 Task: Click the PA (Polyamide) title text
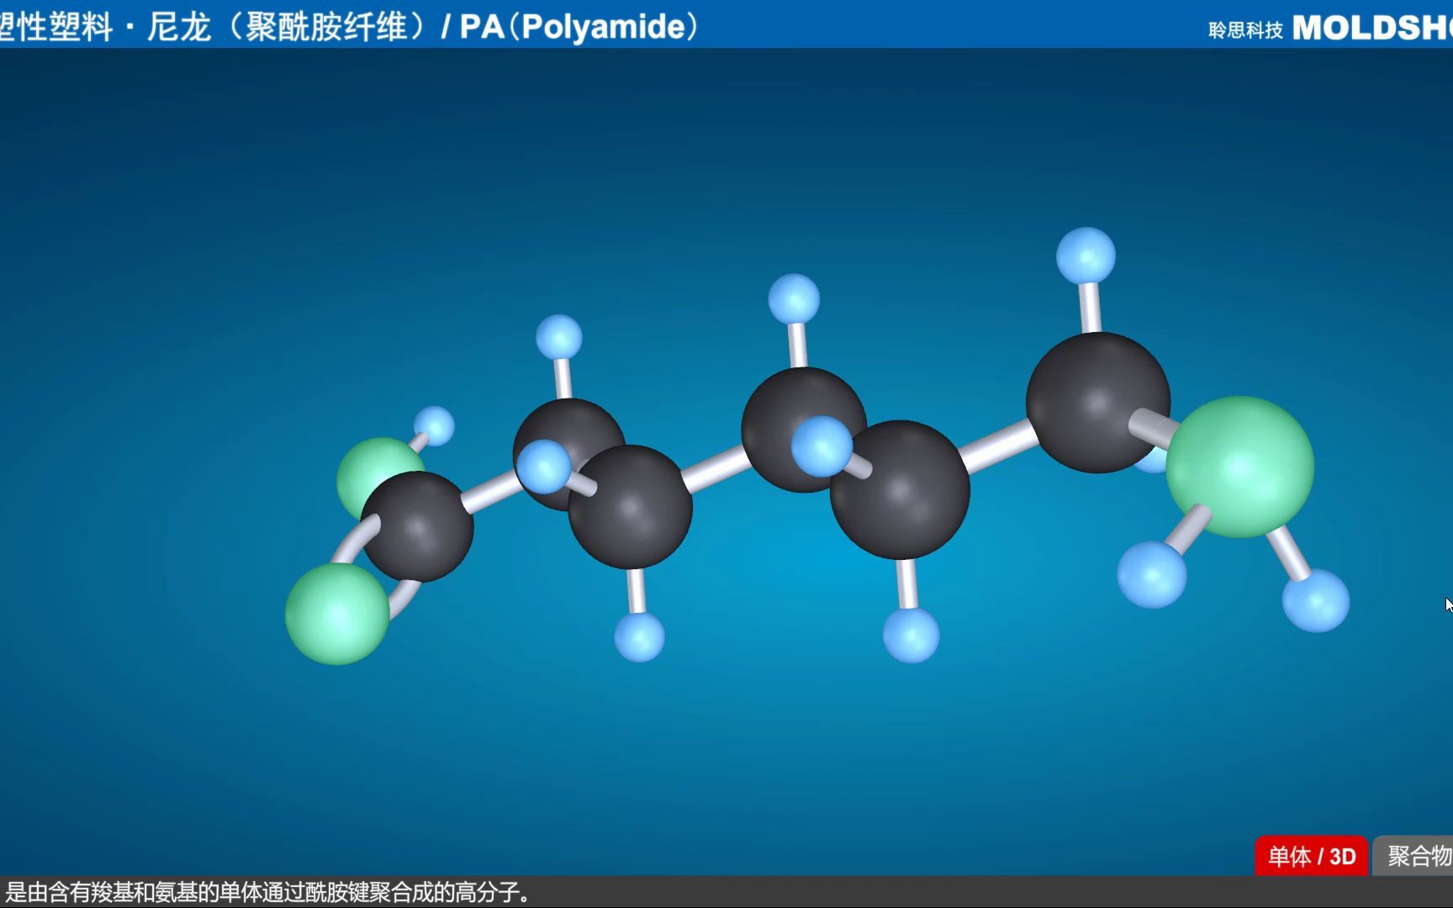point(580,27)
